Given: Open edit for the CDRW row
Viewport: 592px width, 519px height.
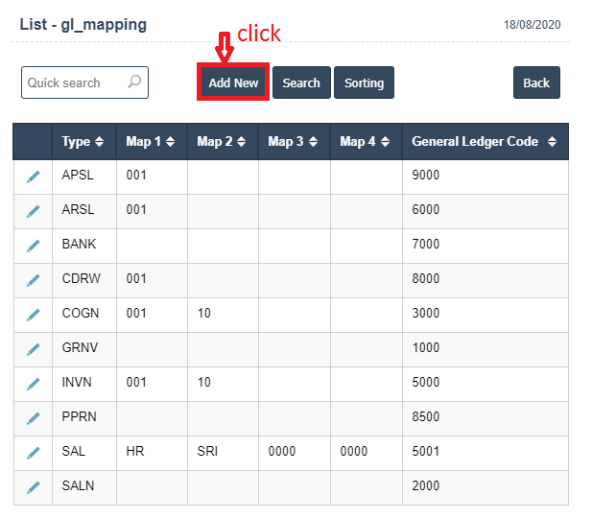Looking at the screenshot, I should coord(33,280).
